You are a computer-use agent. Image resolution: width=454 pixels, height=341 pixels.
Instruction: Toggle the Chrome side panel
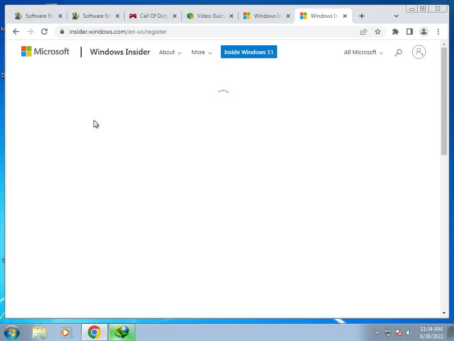[409, 32]
